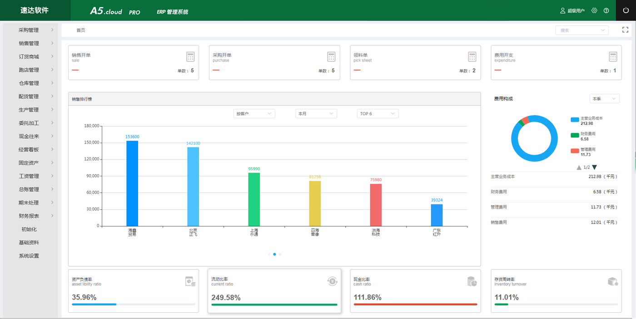Viewport: 636px width, 319px height.
Task: Click the 超级用户 account link
Action: tap(572, 10)
